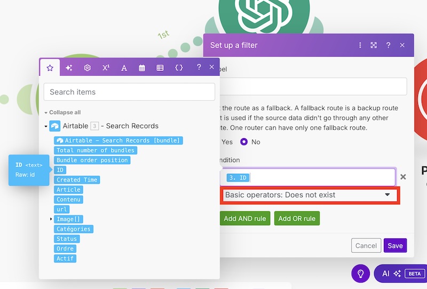Screen dimensions: 427x289
Task: Open the date functions calendar tab
Action: pyautogui.click(x=142, y=68)
